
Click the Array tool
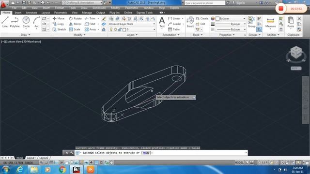click(91, 29)
